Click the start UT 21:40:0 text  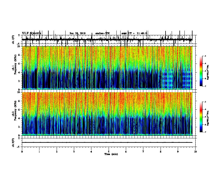coord(134,33)
